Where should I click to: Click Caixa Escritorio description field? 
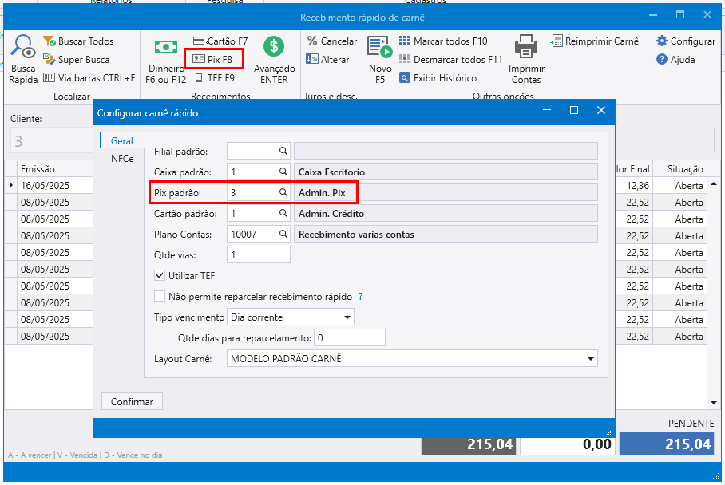446,172
